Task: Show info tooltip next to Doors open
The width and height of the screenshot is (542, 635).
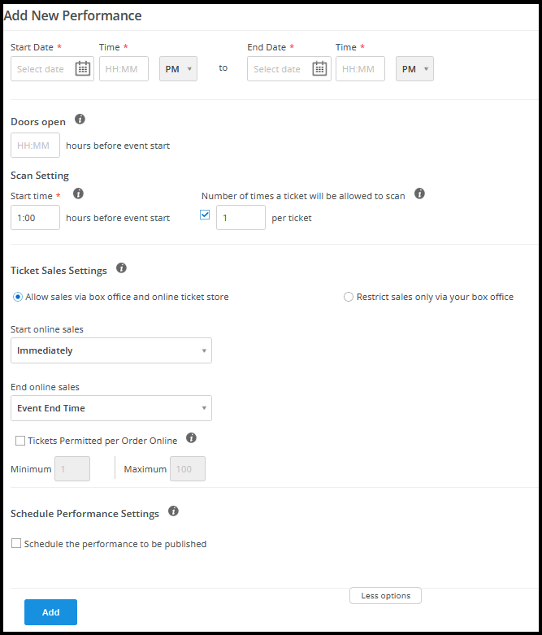Action: [80, 120]
